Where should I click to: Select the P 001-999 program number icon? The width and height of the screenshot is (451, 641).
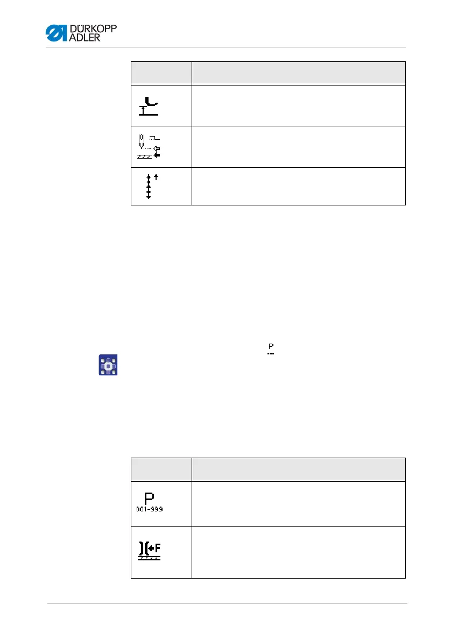(150, 502)
